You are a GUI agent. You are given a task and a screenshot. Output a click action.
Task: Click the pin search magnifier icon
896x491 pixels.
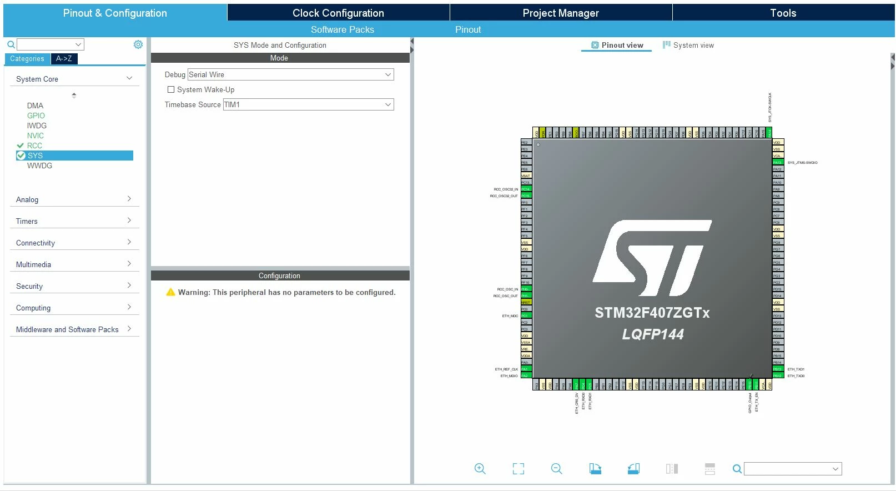point(737,469)
